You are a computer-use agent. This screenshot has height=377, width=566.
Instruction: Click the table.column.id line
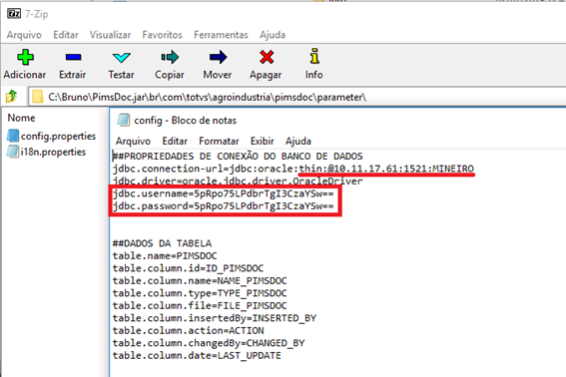[x=188, y=268]
